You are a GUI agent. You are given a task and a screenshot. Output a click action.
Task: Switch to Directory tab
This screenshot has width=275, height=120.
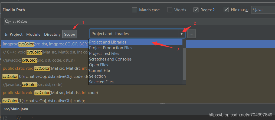52,35
